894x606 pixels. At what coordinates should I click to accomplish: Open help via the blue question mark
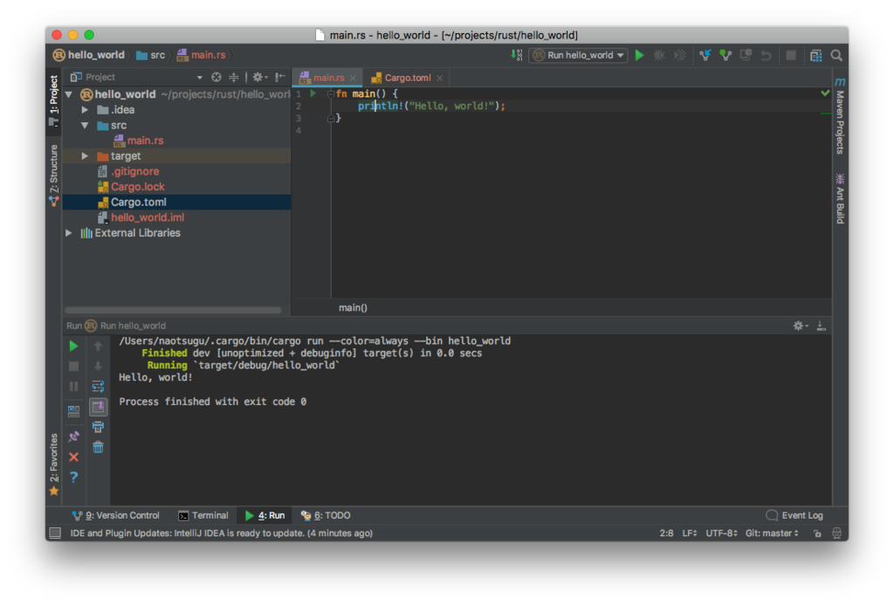click(x=73, y=477)
